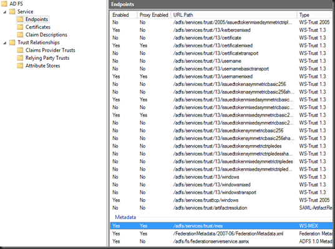Open Certificates in the tree

click(x=38, y=27)
